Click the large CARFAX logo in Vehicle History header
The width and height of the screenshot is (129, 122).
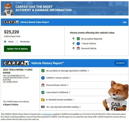[16, 63]
